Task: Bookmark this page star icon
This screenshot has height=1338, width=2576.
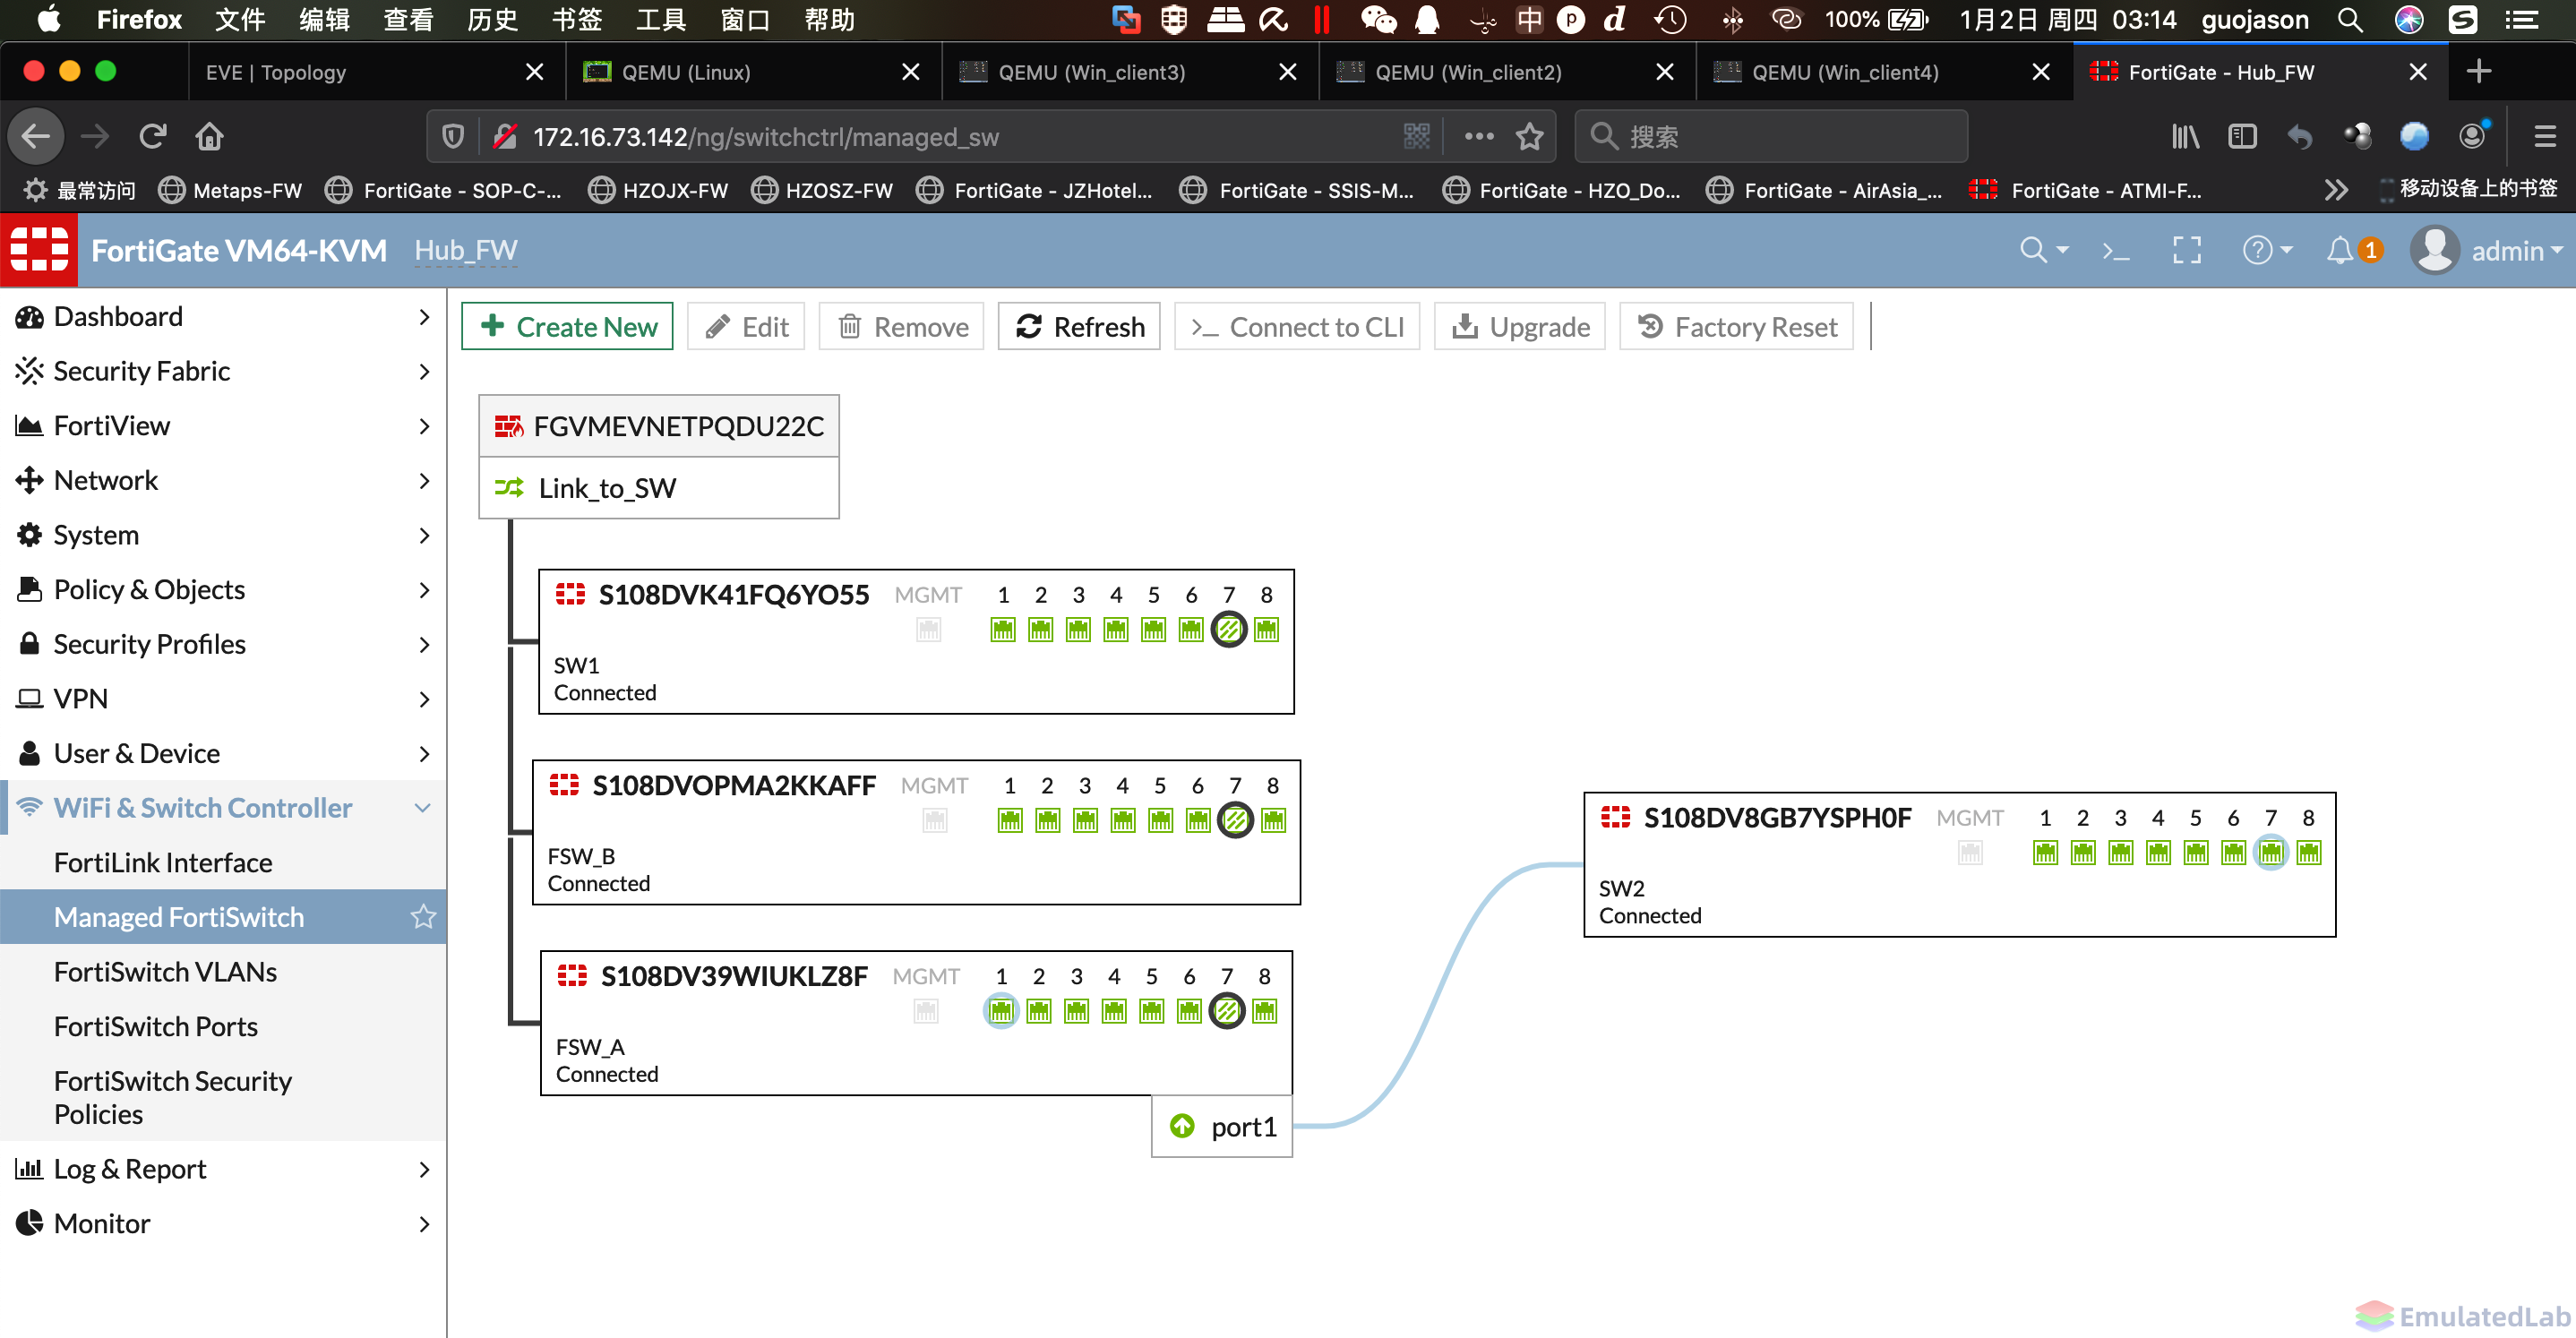Action: click(1528, 136)
